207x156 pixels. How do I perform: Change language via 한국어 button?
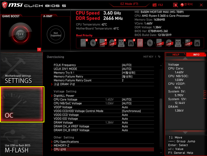tap(188, 4)
